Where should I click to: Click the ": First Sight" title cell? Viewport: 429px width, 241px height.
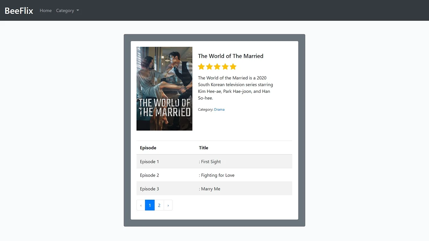click(x=244, y=162)
